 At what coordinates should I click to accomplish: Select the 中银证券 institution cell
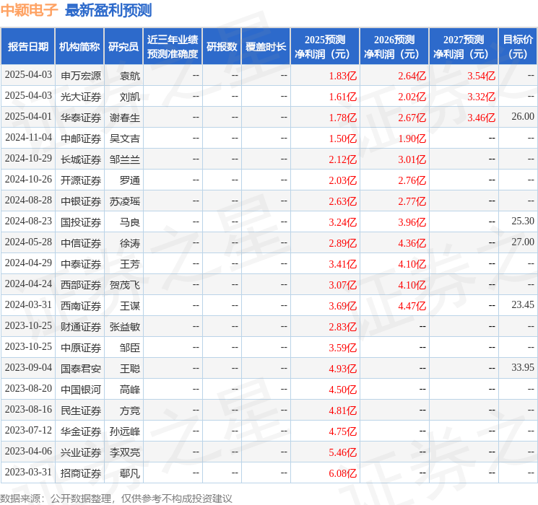pos(81,201)
